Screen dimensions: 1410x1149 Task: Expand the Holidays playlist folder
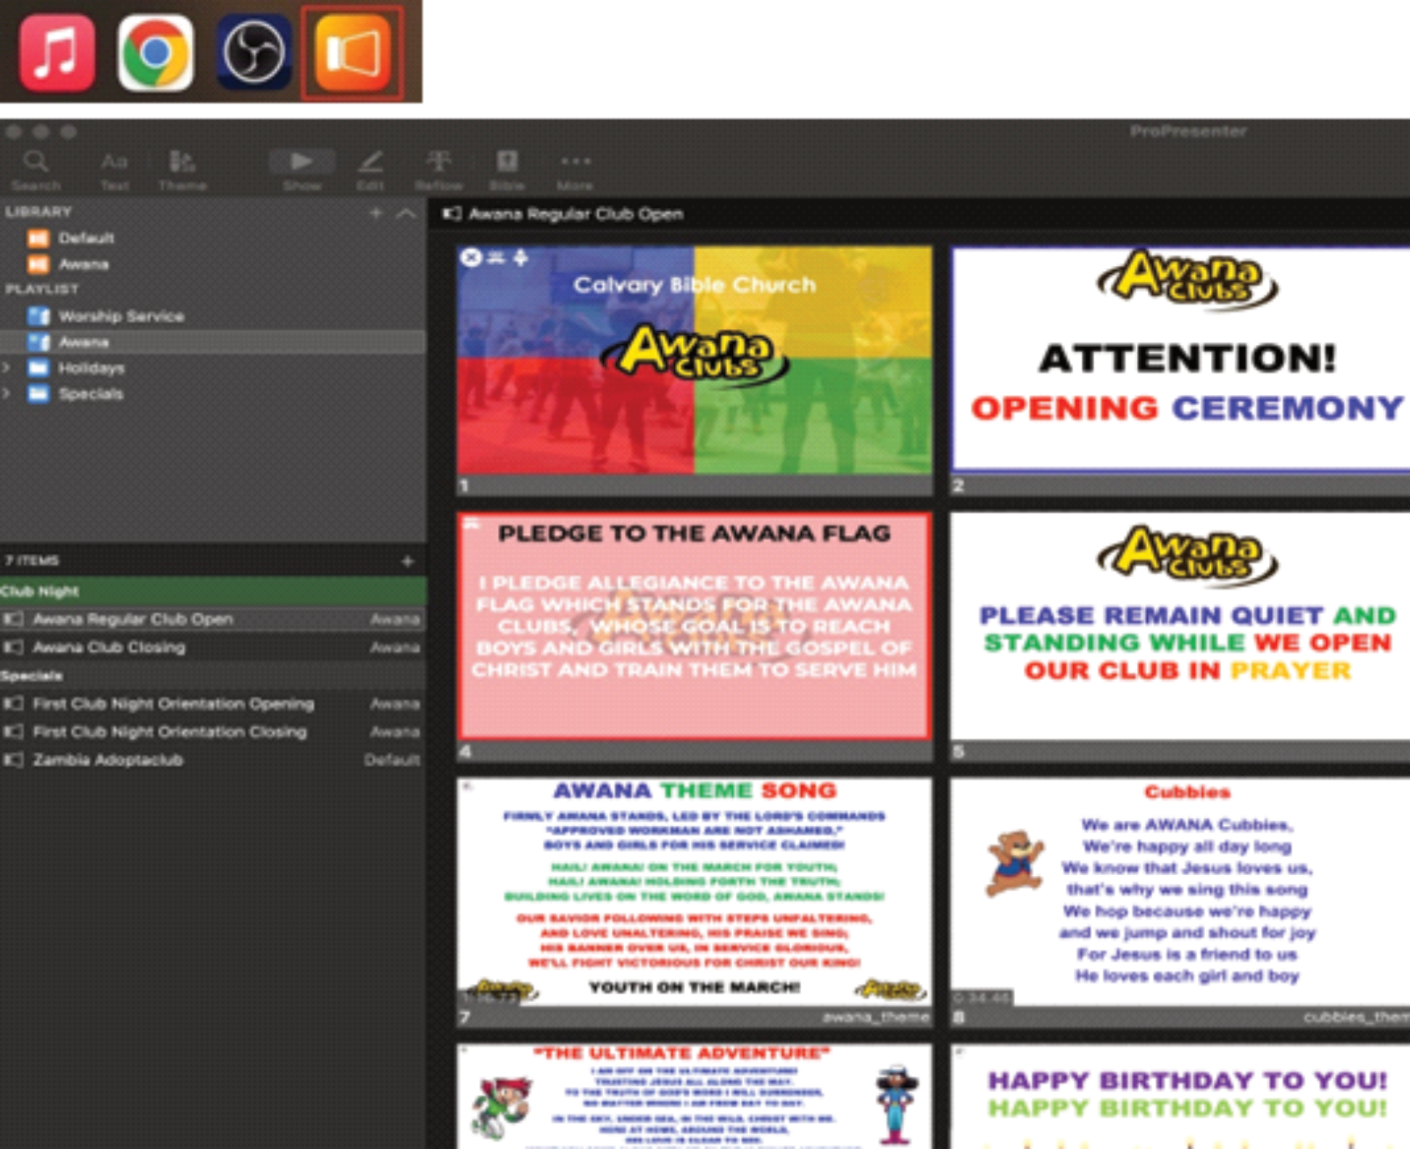coord(7,368)
